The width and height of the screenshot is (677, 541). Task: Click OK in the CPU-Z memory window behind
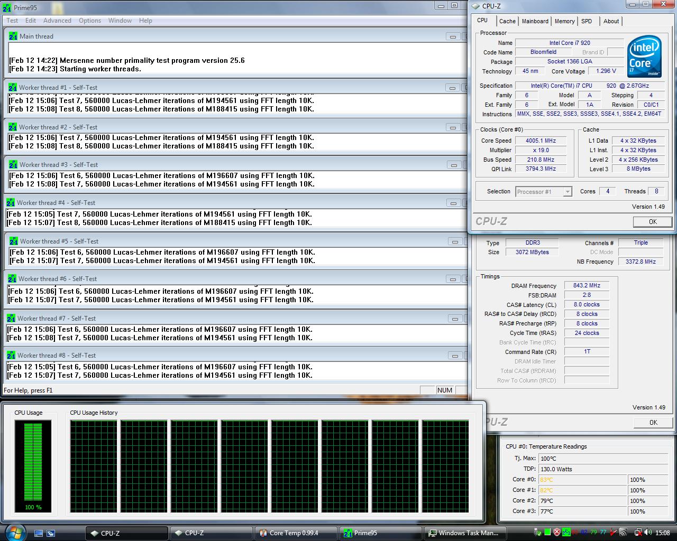653,422
